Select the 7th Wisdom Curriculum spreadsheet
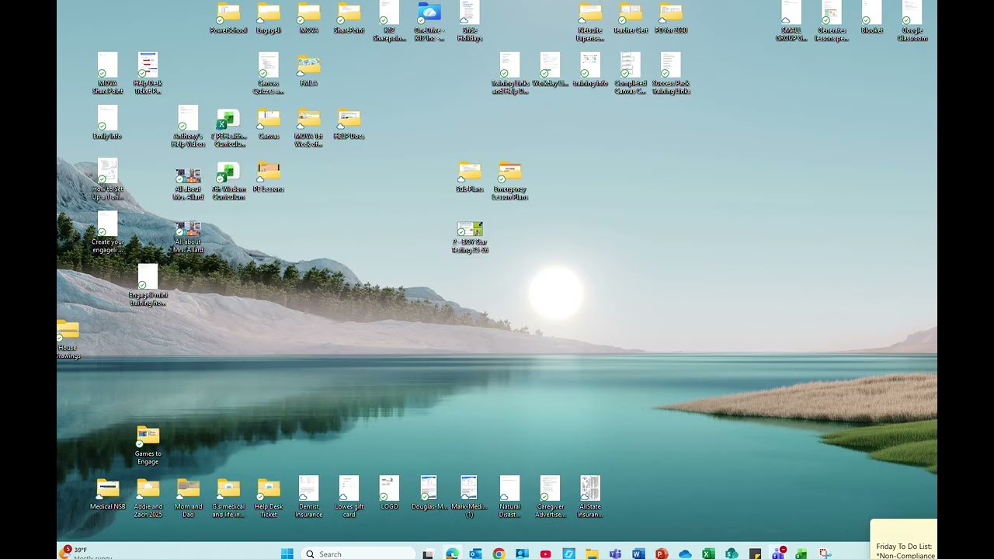This screenshot has height=559, width=994. pyautogui.click(x=228, y=180)
